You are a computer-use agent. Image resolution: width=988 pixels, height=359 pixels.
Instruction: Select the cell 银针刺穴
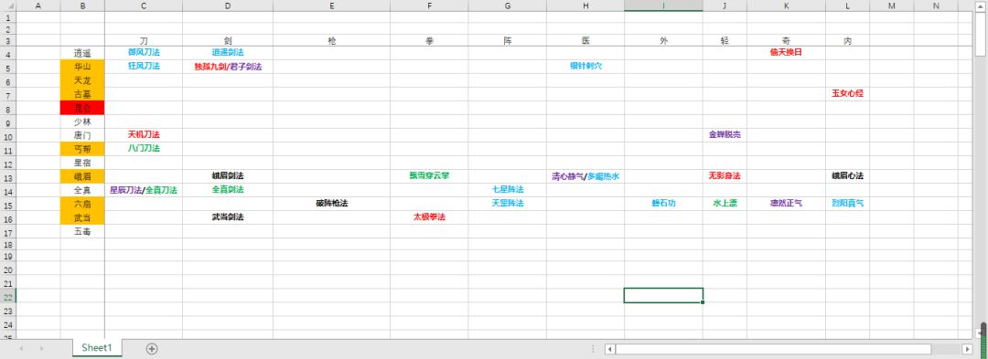585,66
